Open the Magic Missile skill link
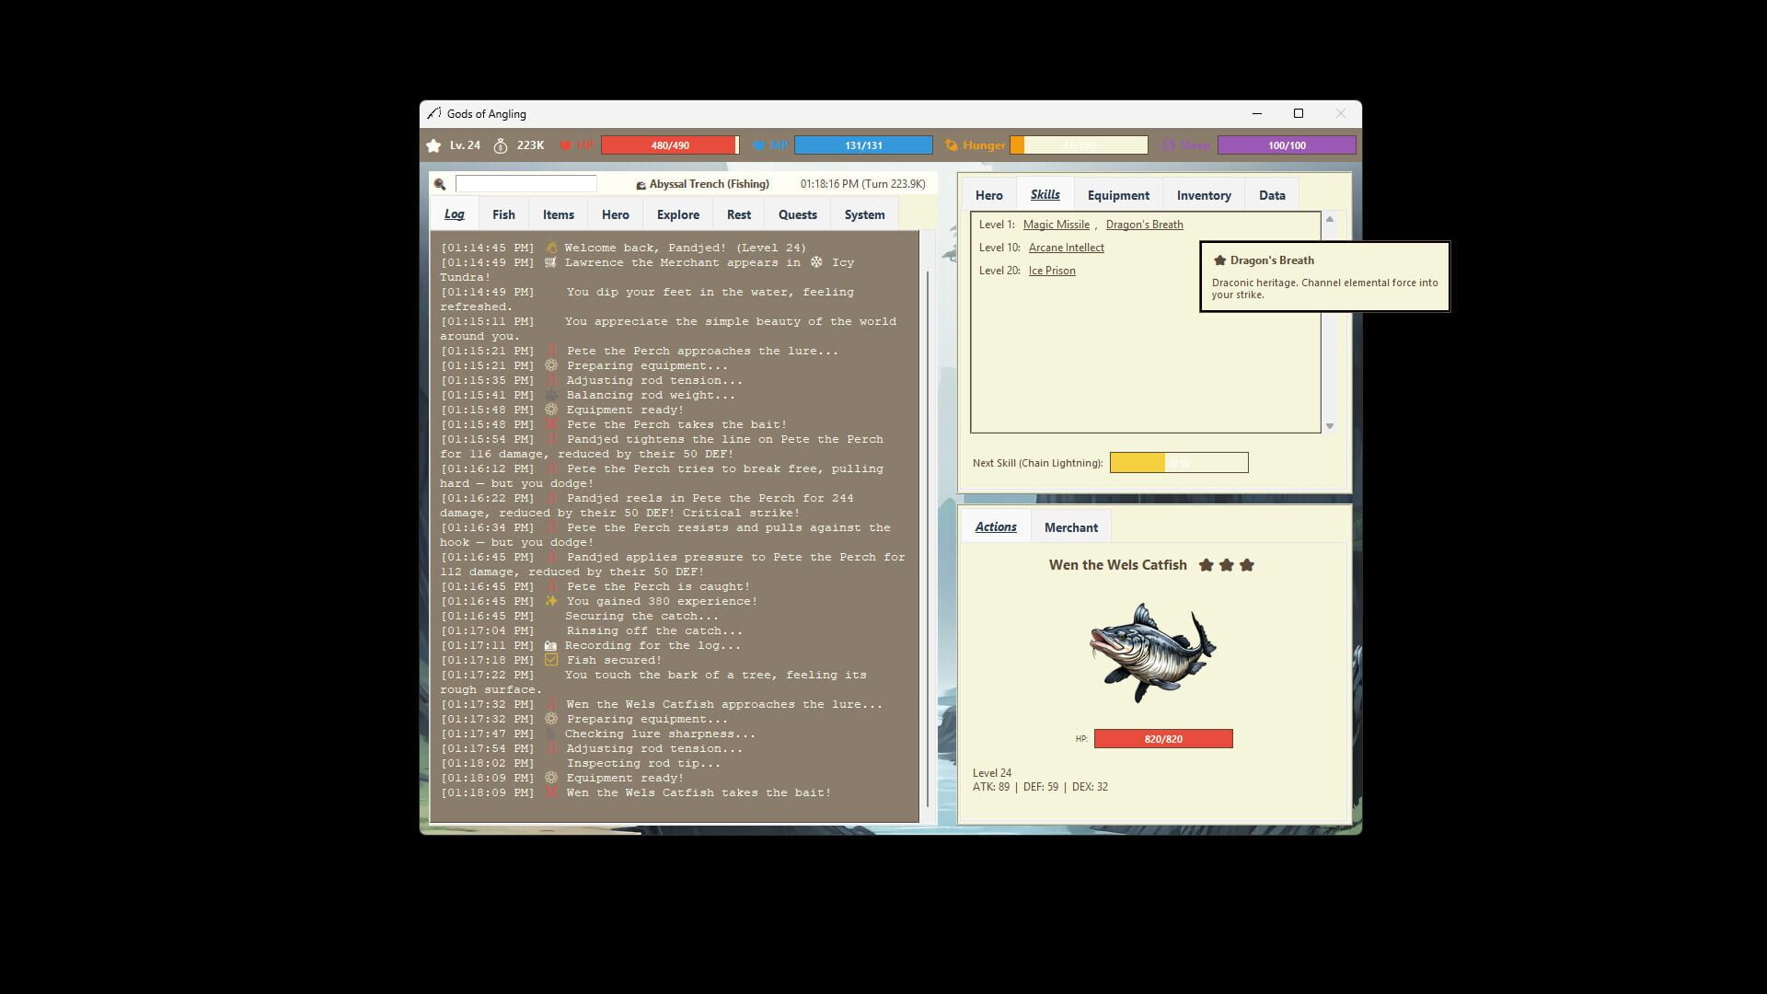The image size is (1767, 994). click(x=1057, y=224)
